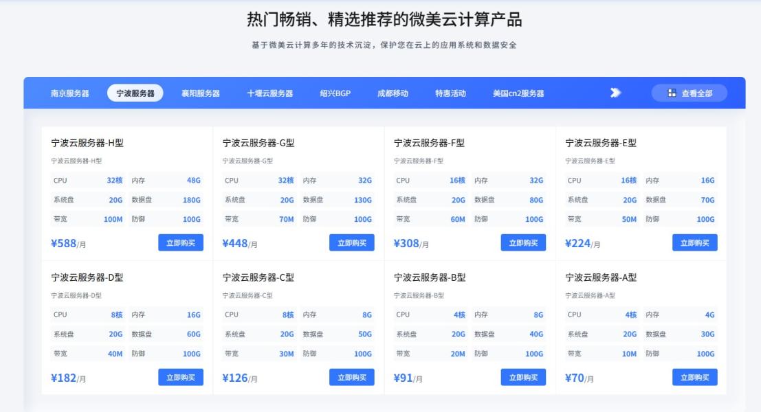Click 立即购买 for the A型 server
Viewport: 761px width, 412px height.
pyautogui.click(x=694, y=377)
